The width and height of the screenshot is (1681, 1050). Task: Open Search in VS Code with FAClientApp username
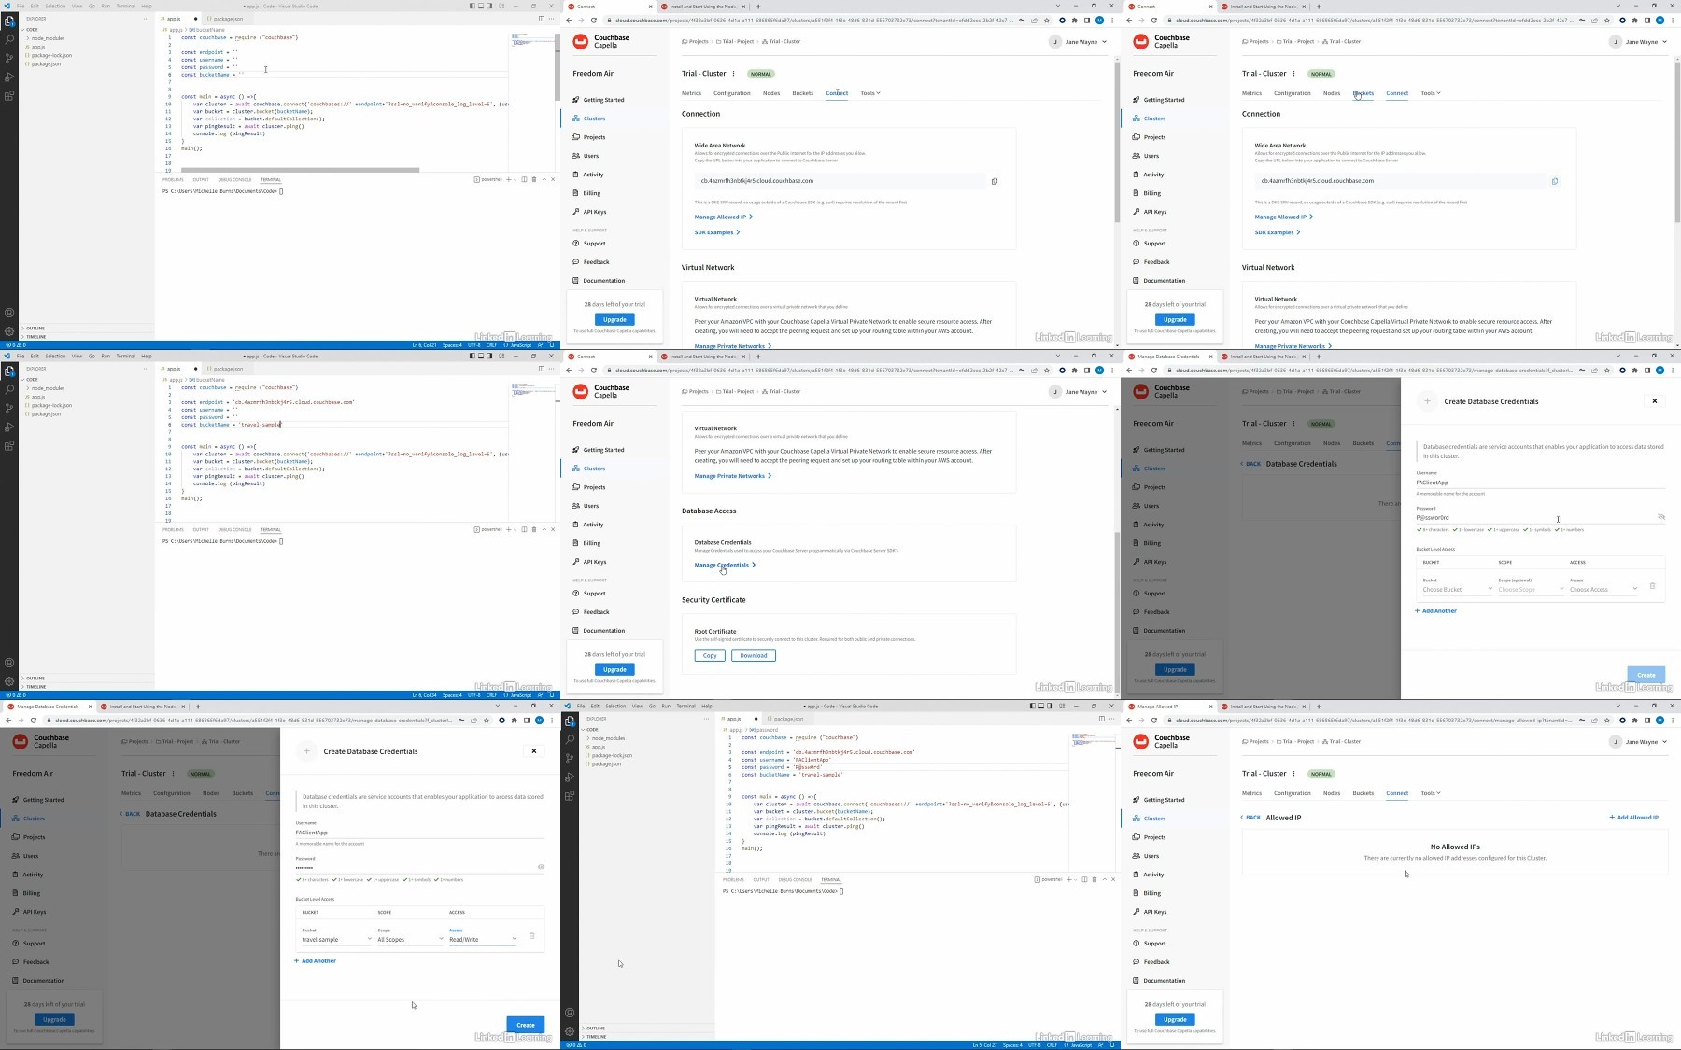(570, 739)
